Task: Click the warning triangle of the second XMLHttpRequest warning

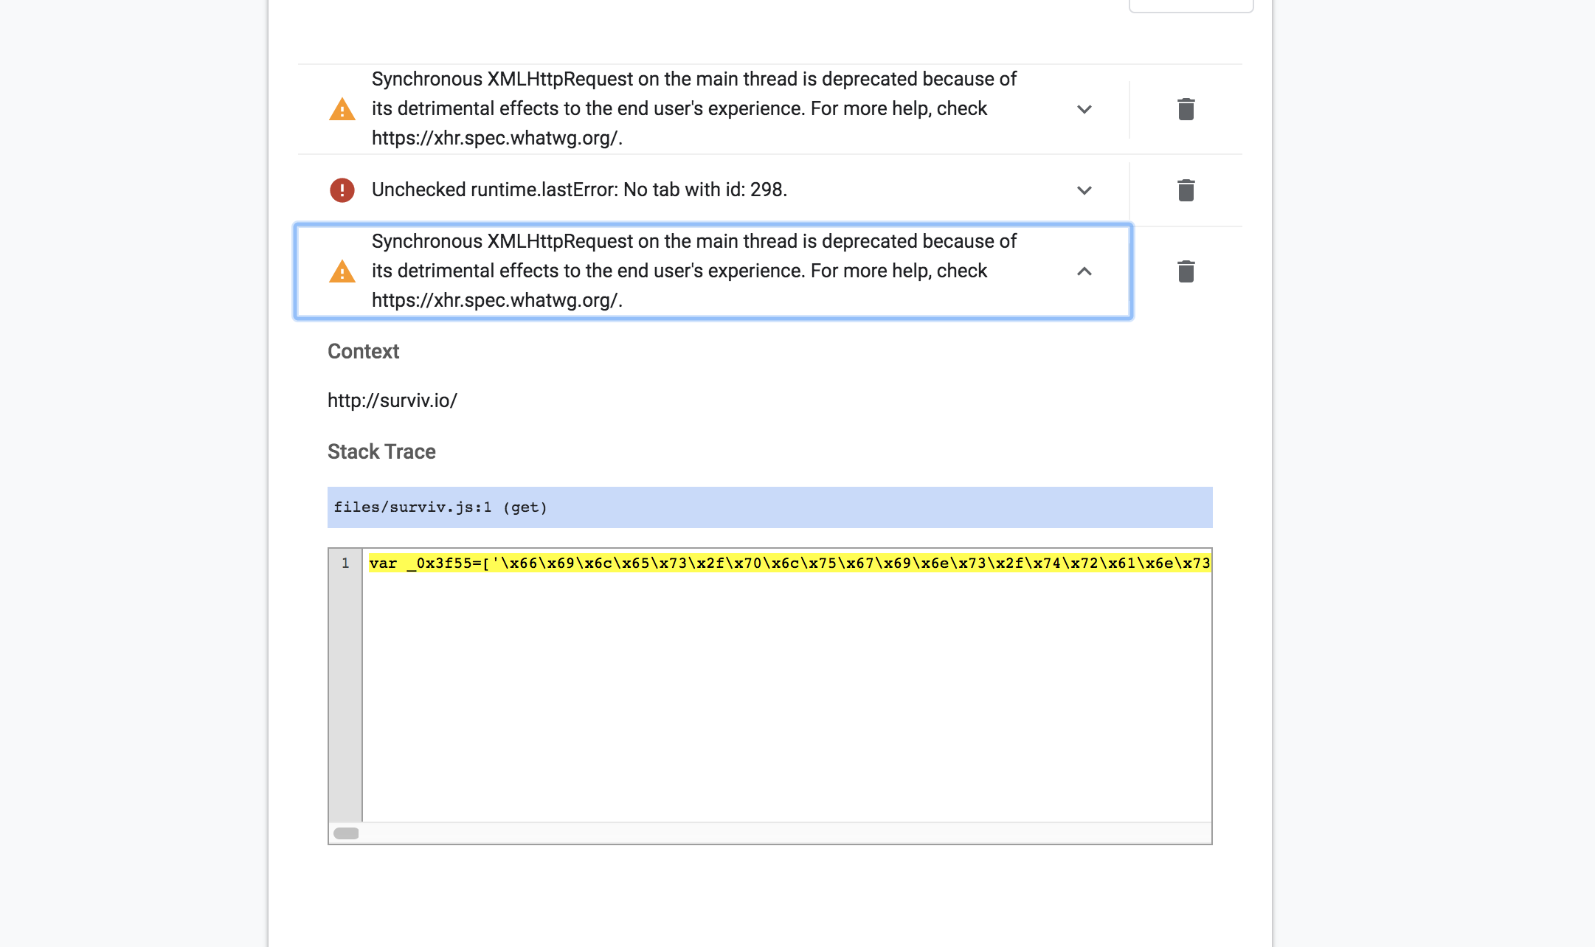Action: coord(342,271)
